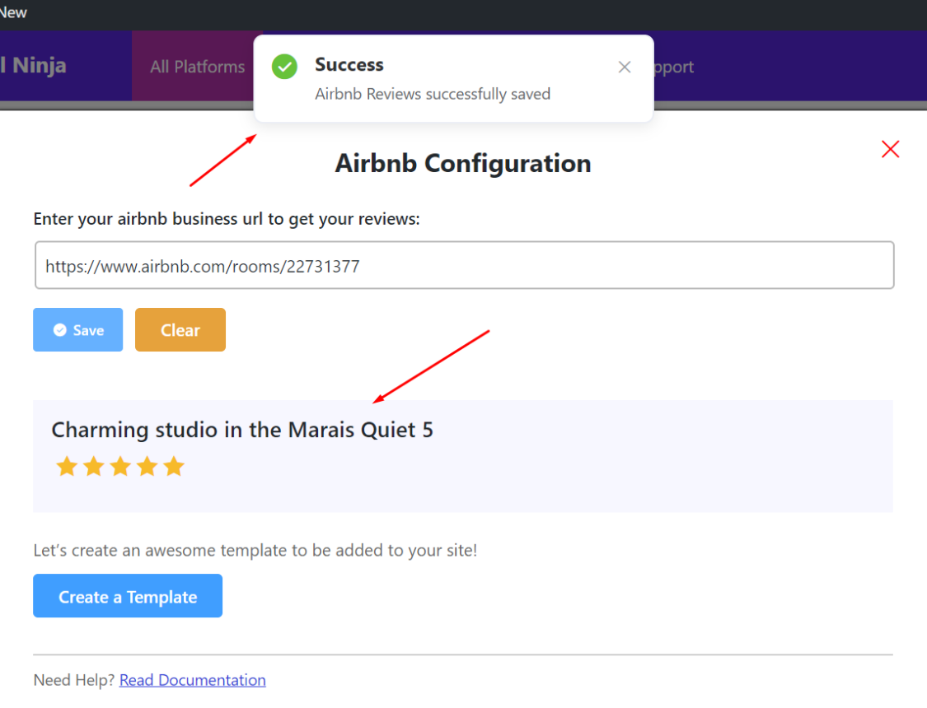Image resolution: width=927 pixels, height=708 pixels.
Task: Click the Airbnb Reviews successfully saved message
Action: coord(433,94)
